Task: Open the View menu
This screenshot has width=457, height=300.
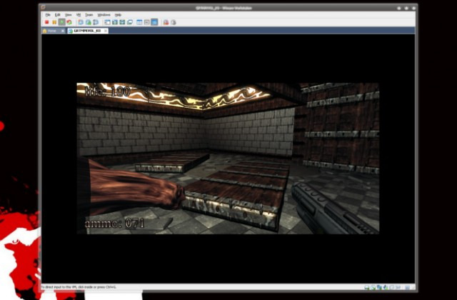Action: click(x=69, y=14)
